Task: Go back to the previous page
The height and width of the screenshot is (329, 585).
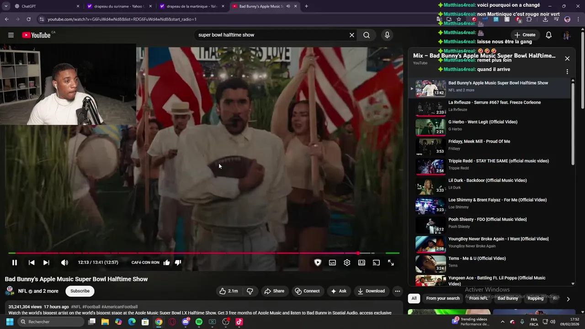Action: pyautogui.click(x=6, y=19)
